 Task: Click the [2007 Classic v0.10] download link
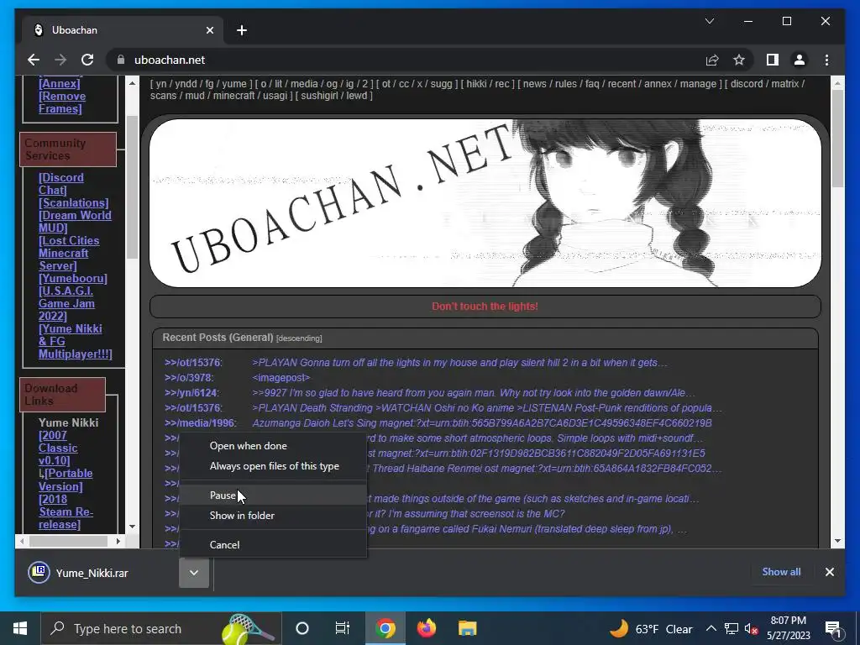pos(58,448)
